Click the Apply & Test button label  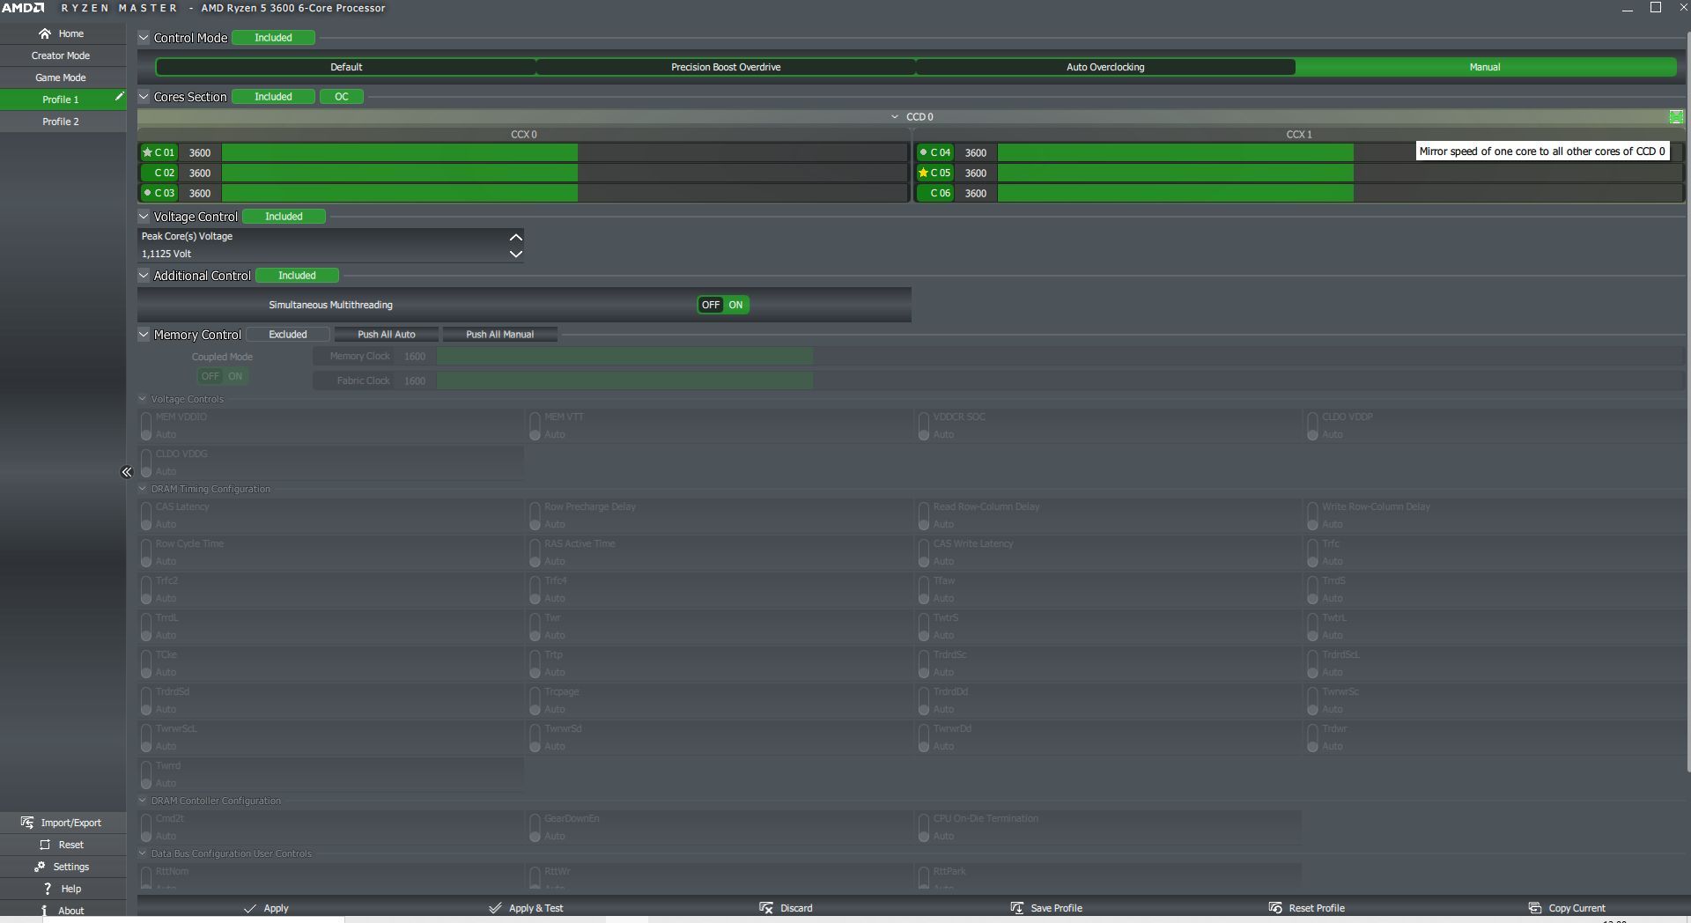(x=535, y=908)
